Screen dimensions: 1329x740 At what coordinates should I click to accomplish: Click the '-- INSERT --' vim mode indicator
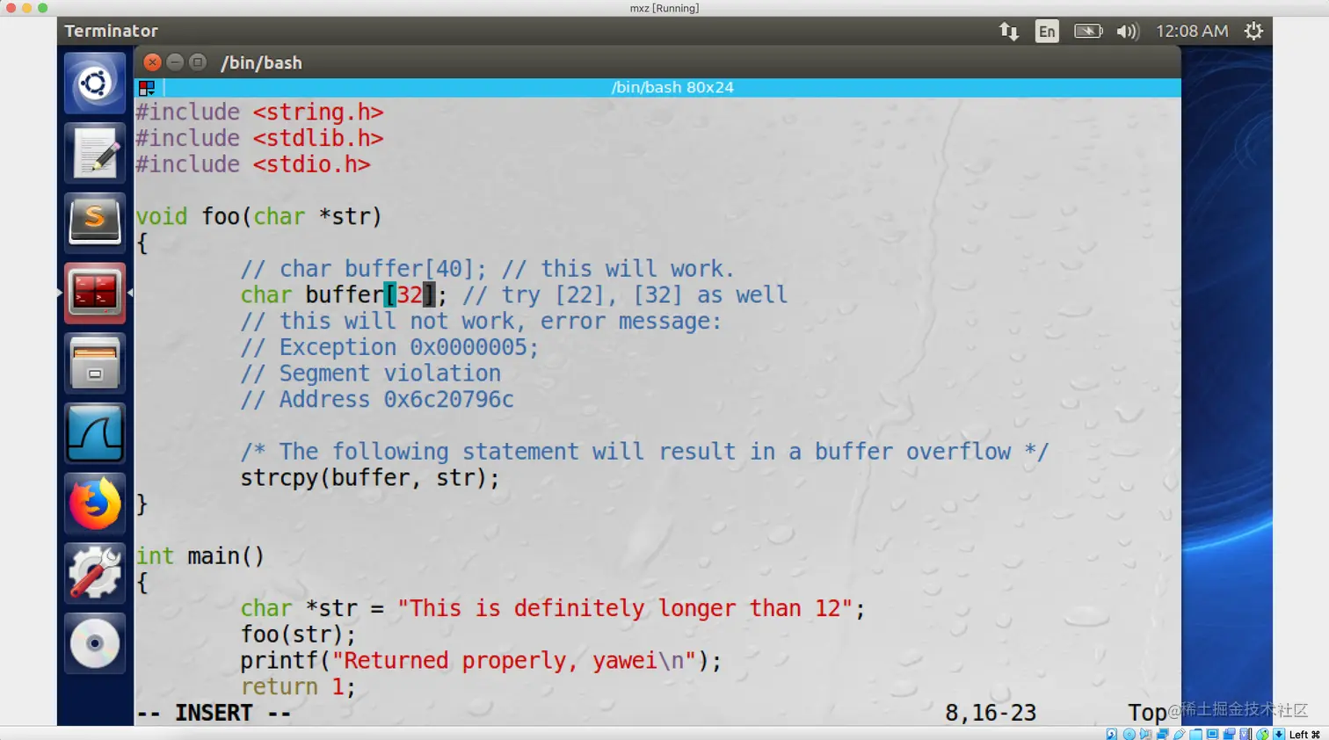[x=214, y=713]
